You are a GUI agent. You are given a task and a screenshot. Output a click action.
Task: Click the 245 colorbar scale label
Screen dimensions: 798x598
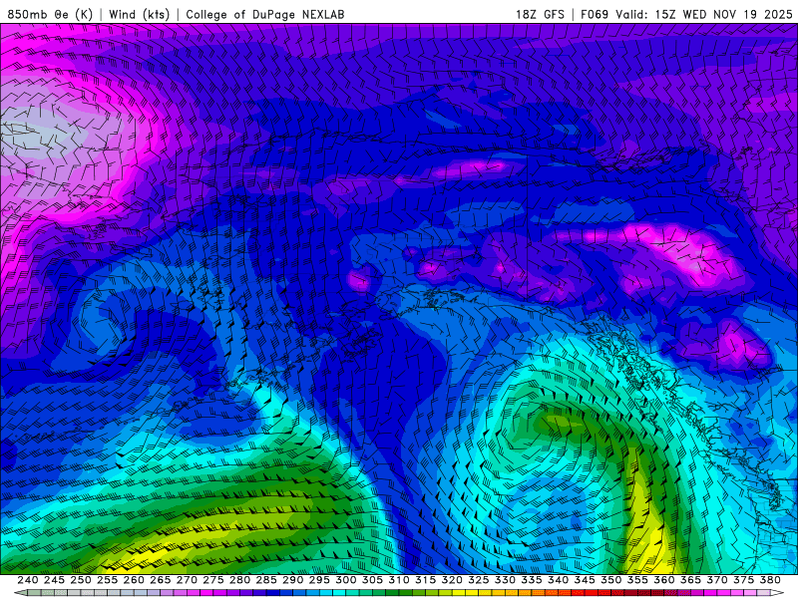coord(54,580)
